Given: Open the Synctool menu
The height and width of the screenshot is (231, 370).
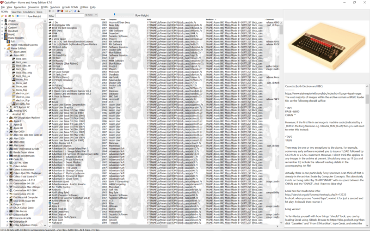Looking at the screenshot, I should pos(55,7).
